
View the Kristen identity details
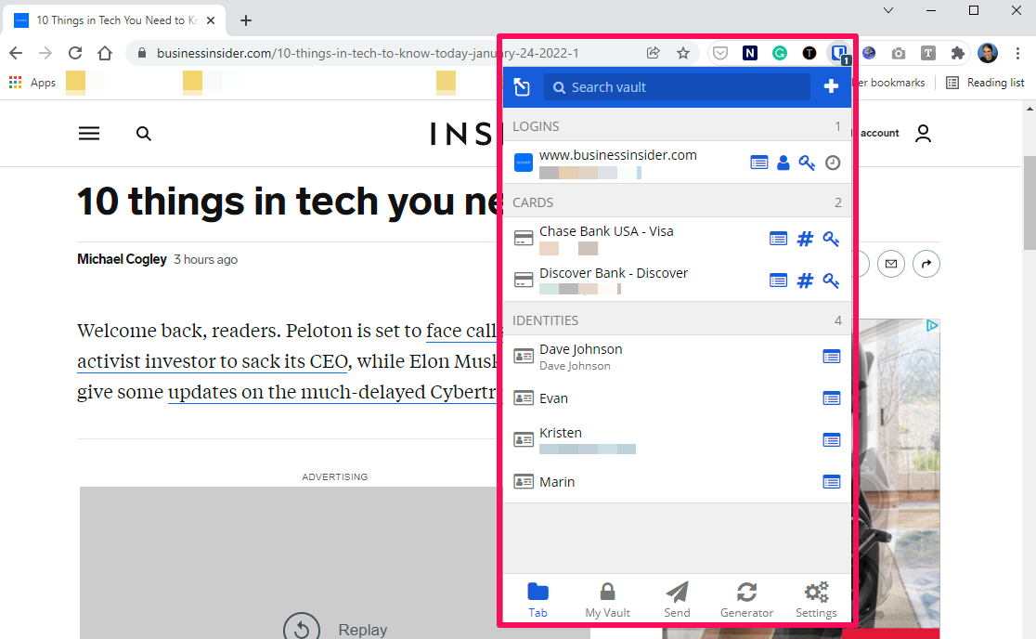coord(831,440)
